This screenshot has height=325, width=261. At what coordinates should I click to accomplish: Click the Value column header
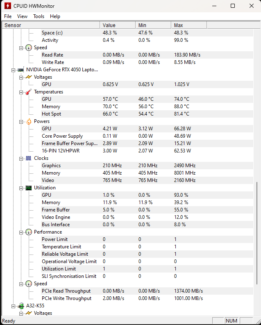109,25
